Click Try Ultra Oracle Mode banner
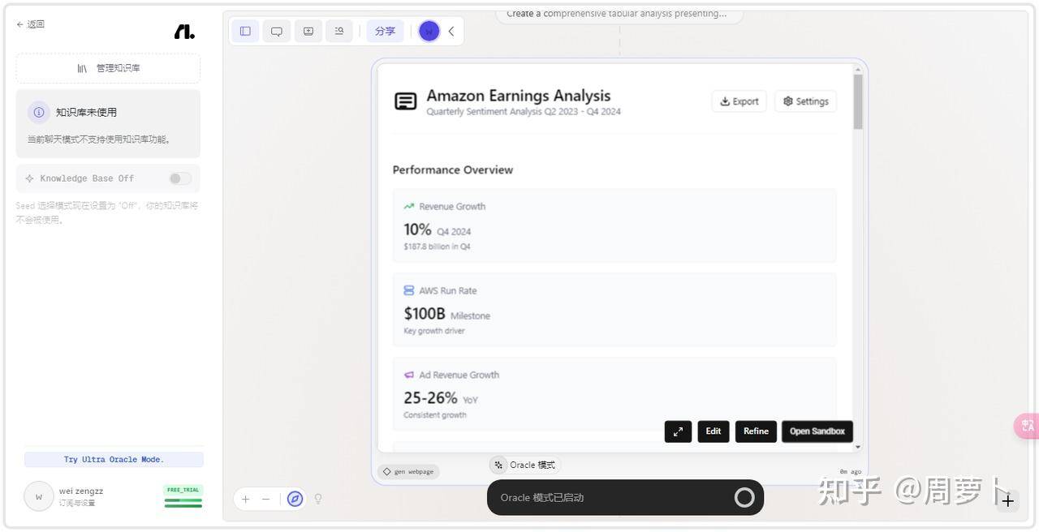This screenshot has height=532, width=1039. [114, 460]
